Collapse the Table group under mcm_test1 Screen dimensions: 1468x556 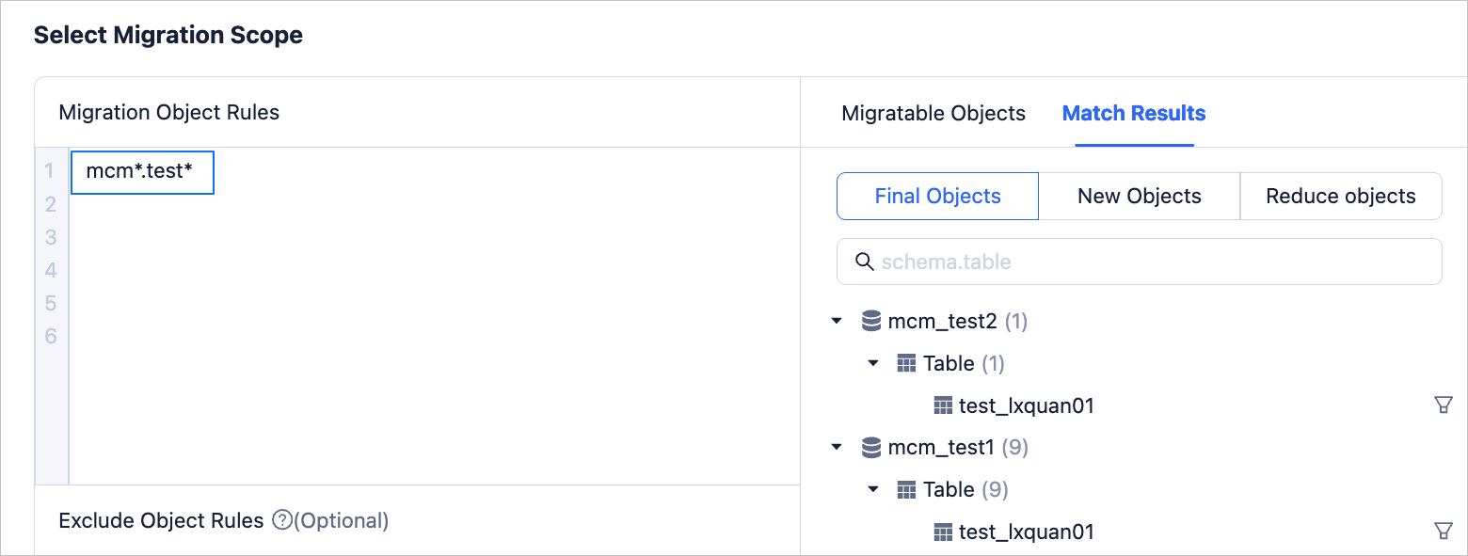[x=872, y=490]
